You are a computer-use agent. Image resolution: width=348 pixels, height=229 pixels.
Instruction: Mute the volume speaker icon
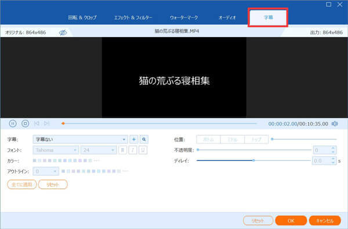tap(335, 124)
